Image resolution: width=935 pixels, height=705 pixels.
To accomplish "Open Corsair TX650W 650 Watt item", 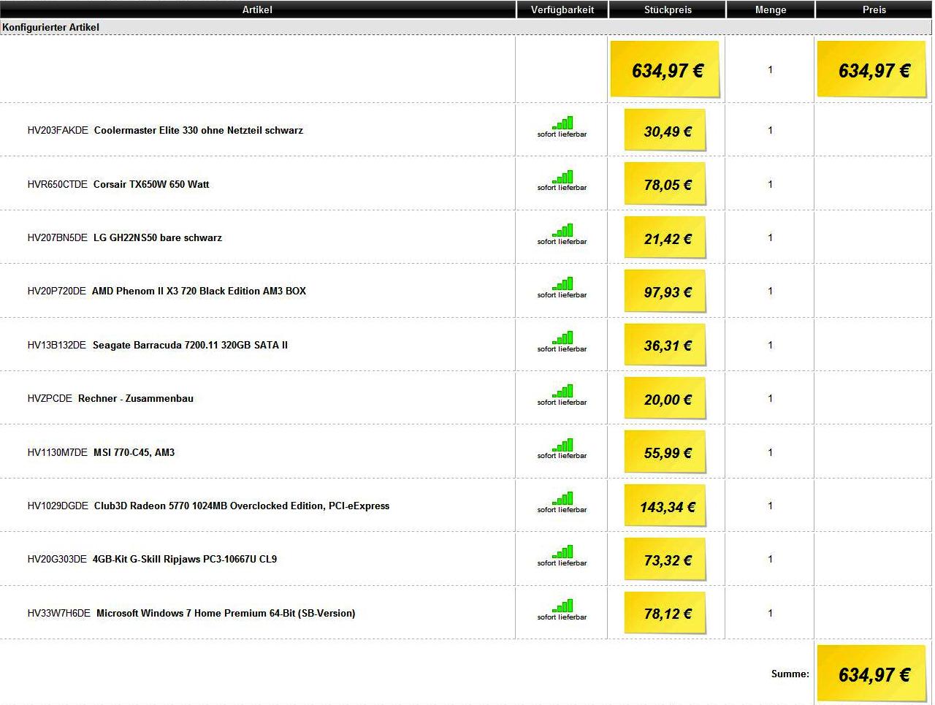I will [x=151, y=184].
